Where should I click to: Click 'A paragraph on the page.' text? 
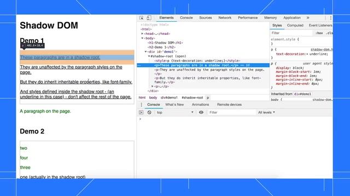(45, 111)
